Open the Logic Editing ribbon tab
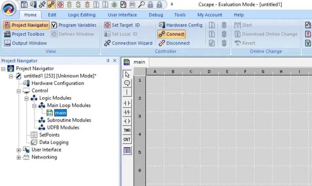Viewport: 312px width, 186px height. click(82, 15)
